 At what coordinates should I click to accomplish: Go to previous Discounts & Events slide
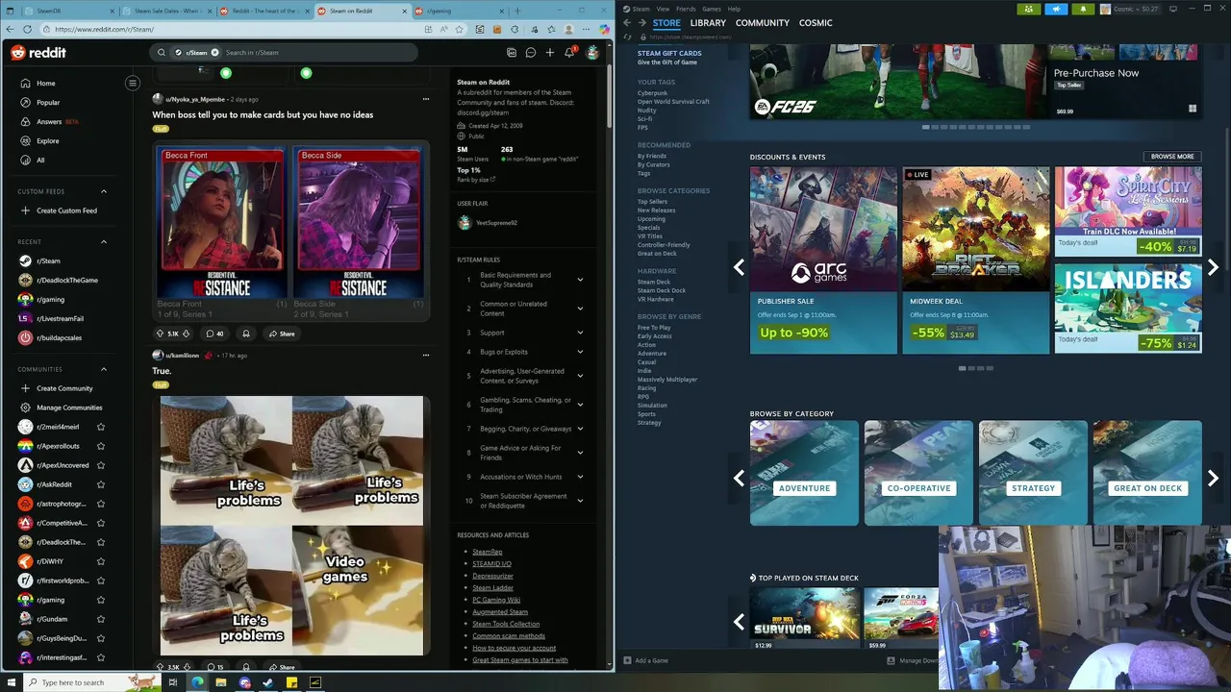(x=739, y=267)
